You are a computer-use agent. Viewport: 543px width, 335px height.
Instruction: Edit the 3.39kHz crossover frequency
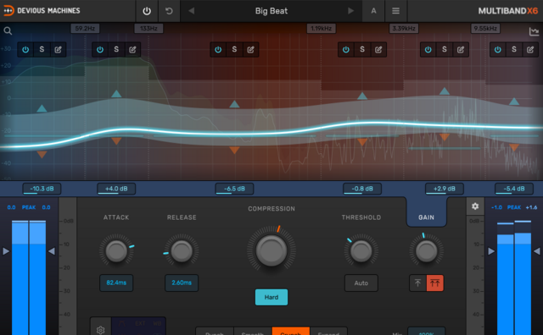point(404,28)
